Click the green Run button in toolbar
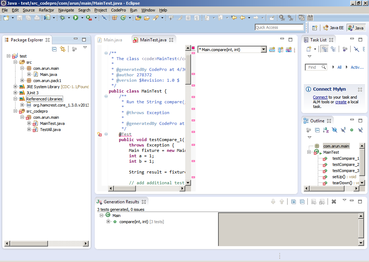369x262 pixels. (76, 18)
